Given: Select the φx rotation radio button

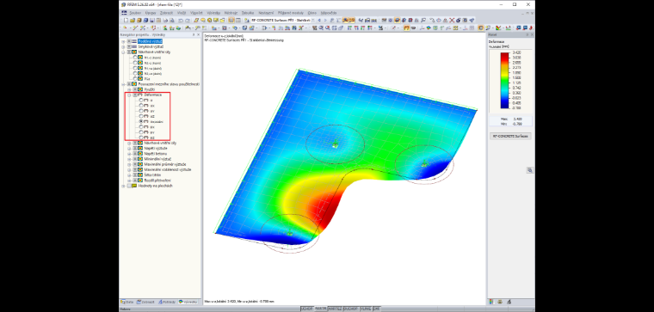Looking at the screenshot, I should [141, 126].
